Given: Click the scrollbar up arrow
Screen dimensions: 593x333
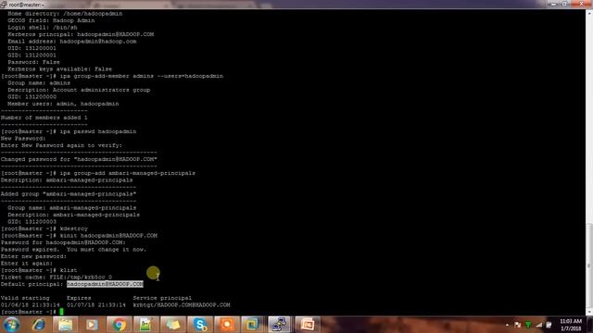Looking at the screenshot, I should pos(589,13).
